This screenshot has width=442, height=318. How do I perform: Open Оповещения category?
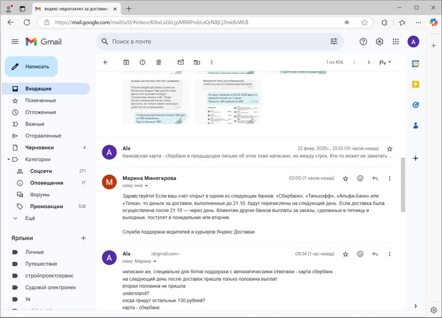point(46,183)
